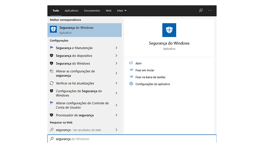Click shield icon next to Segurança do Windows setting
The width and height of the screenshot is (264, 148).
pos(52,63)
